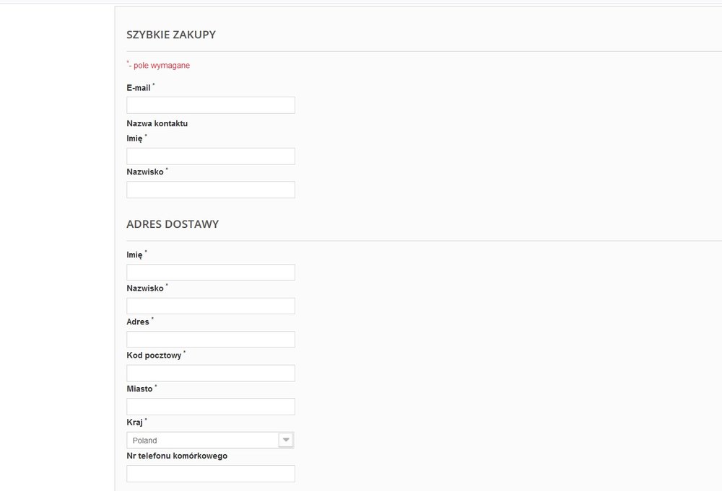Click the Kraj dropdown arrow button
Viewport: 722px width, 491px height.
pyautogui.click(x=286, y=441)
